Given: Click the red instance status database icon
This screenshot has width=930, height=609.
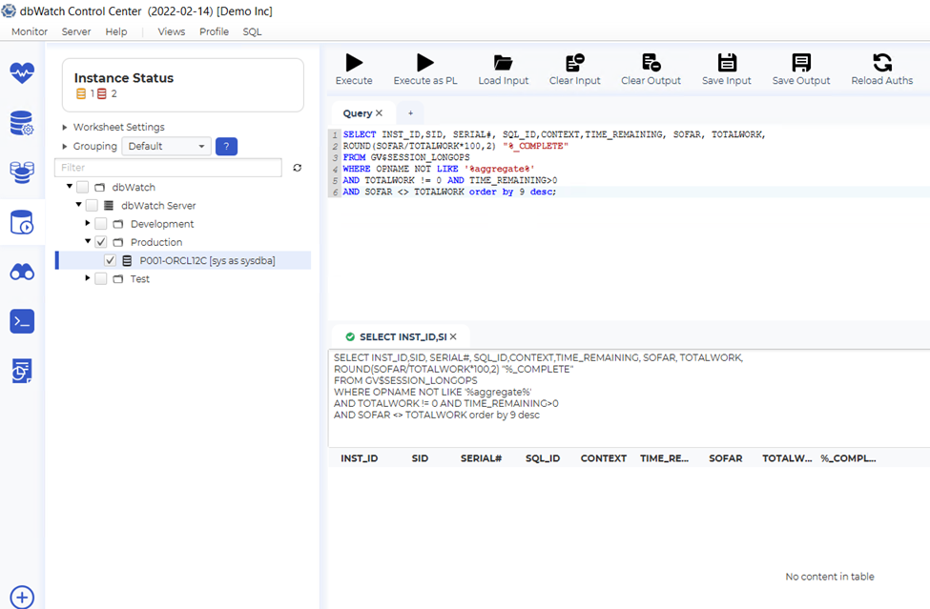Looking at the screenshot, I should click(102, 93).
